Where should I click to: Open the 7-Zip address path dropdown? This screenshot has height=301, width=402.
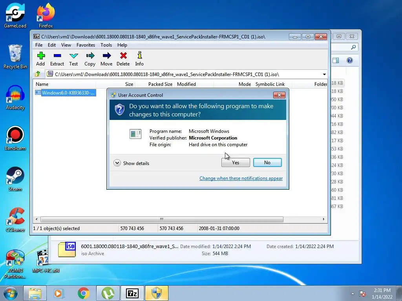[x=324, y=74]
